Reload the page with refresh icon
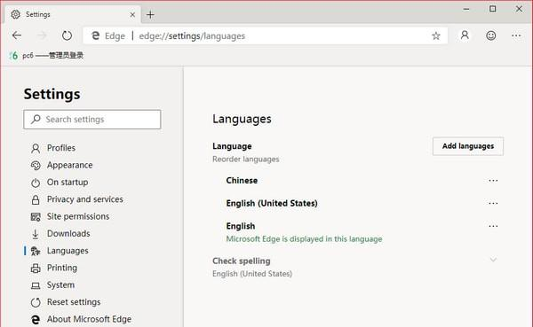This screenshot has height=327, width=533. click(x=67, y=35)
